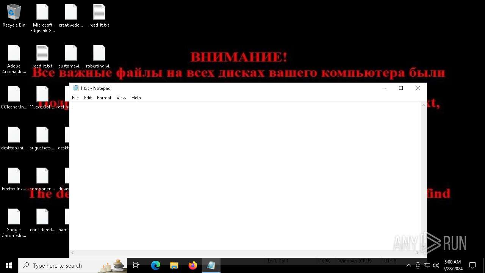Select the customevi... desktop file

click(71, 57)
